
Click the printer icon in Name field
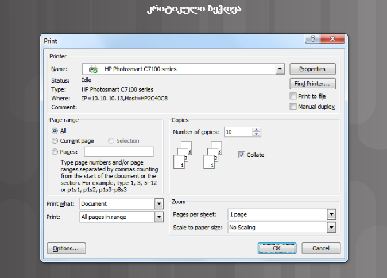pyautogui.click(x=93, y=69)
